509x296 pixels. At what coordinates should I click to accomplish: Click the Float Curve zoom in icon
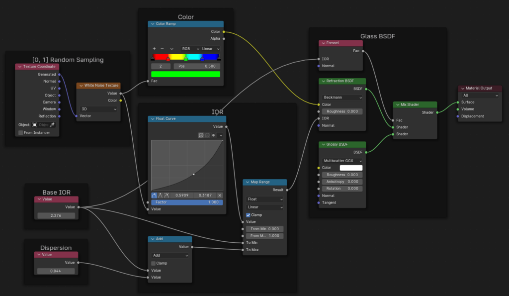pyautogui.click(x=201, y=135)
